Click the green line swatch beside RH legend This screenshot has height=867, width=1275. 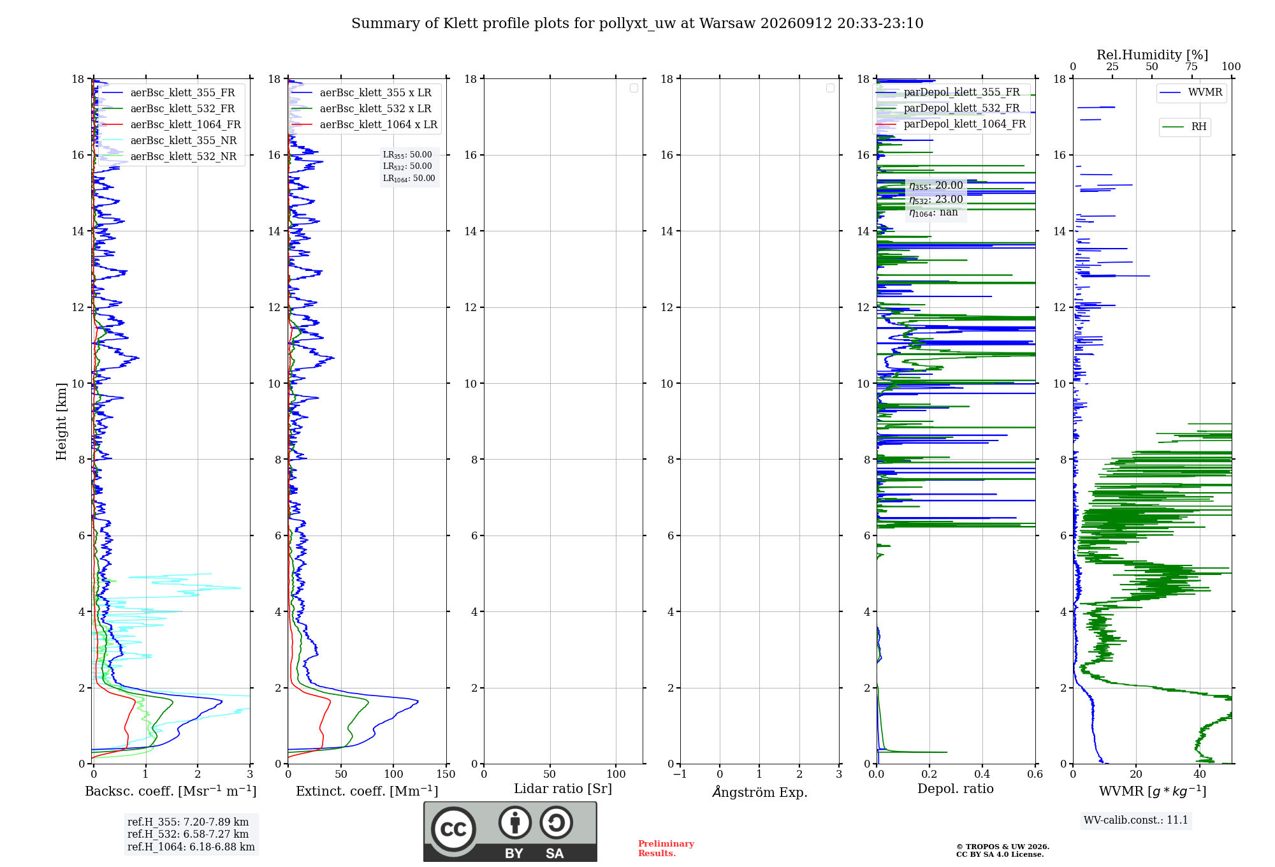point(1173,127)
